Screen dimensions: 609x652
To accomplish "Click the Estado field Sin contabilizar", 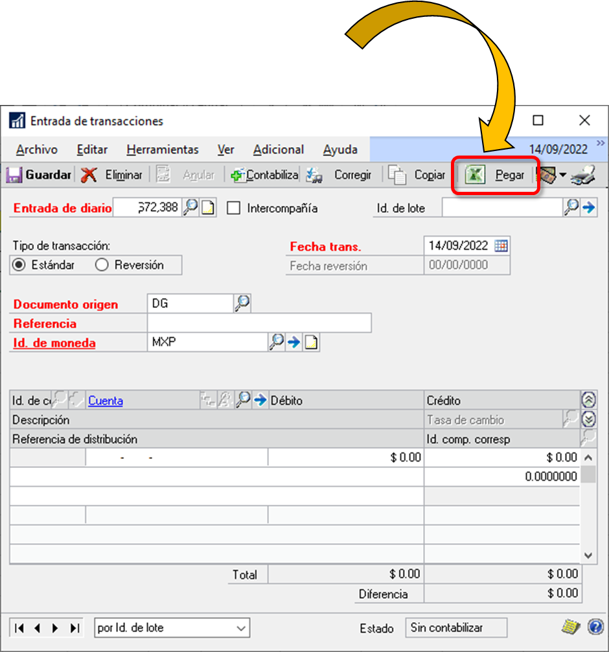I will point(456,627).
